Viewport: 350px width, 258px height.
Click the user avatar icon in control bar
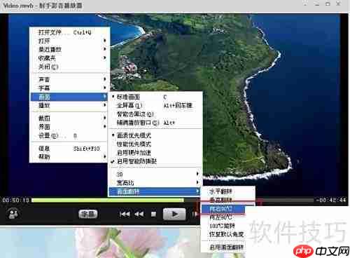13,214
